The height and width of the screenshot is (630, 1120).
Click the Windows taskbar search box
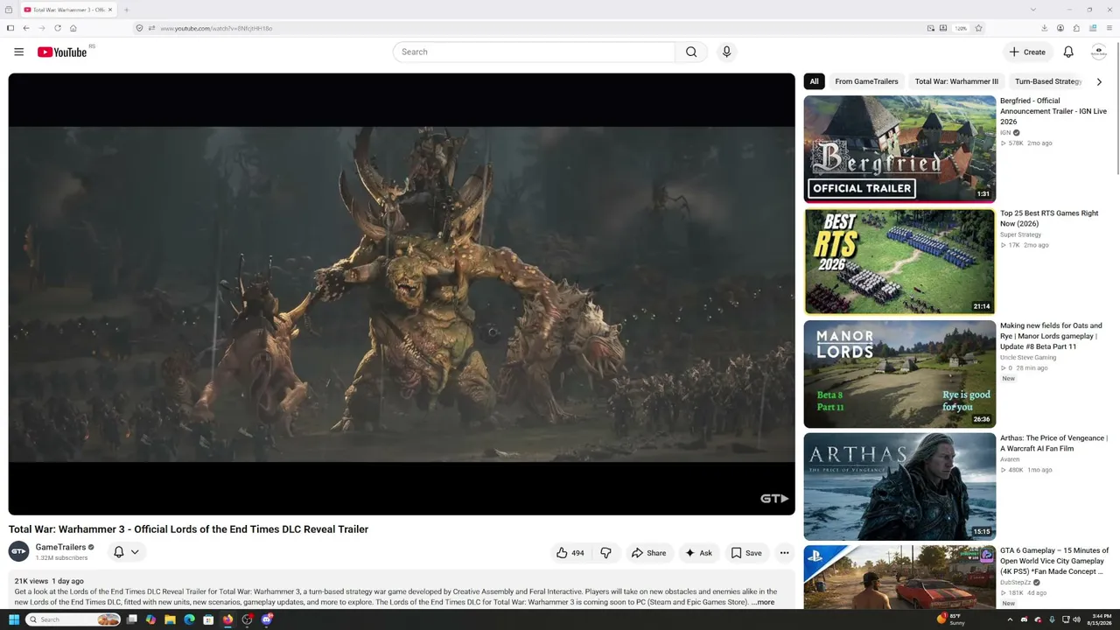[x=73, y=619]
